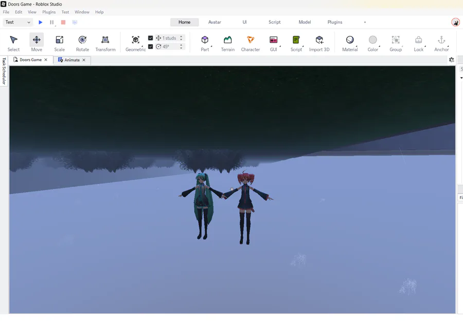
Task: Insert a new Part
Action: [205, 43]
